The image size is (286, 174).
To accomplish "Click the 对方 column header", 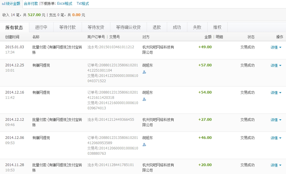I will click(146, 37).
